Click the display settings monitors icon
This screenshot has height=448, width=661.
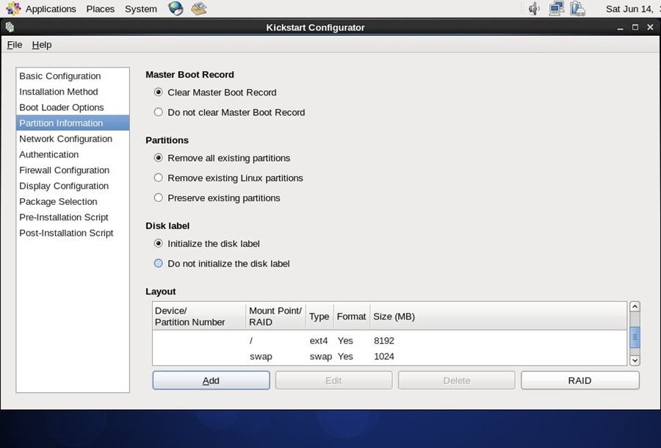pyautogui.click(x=555, y=8)
